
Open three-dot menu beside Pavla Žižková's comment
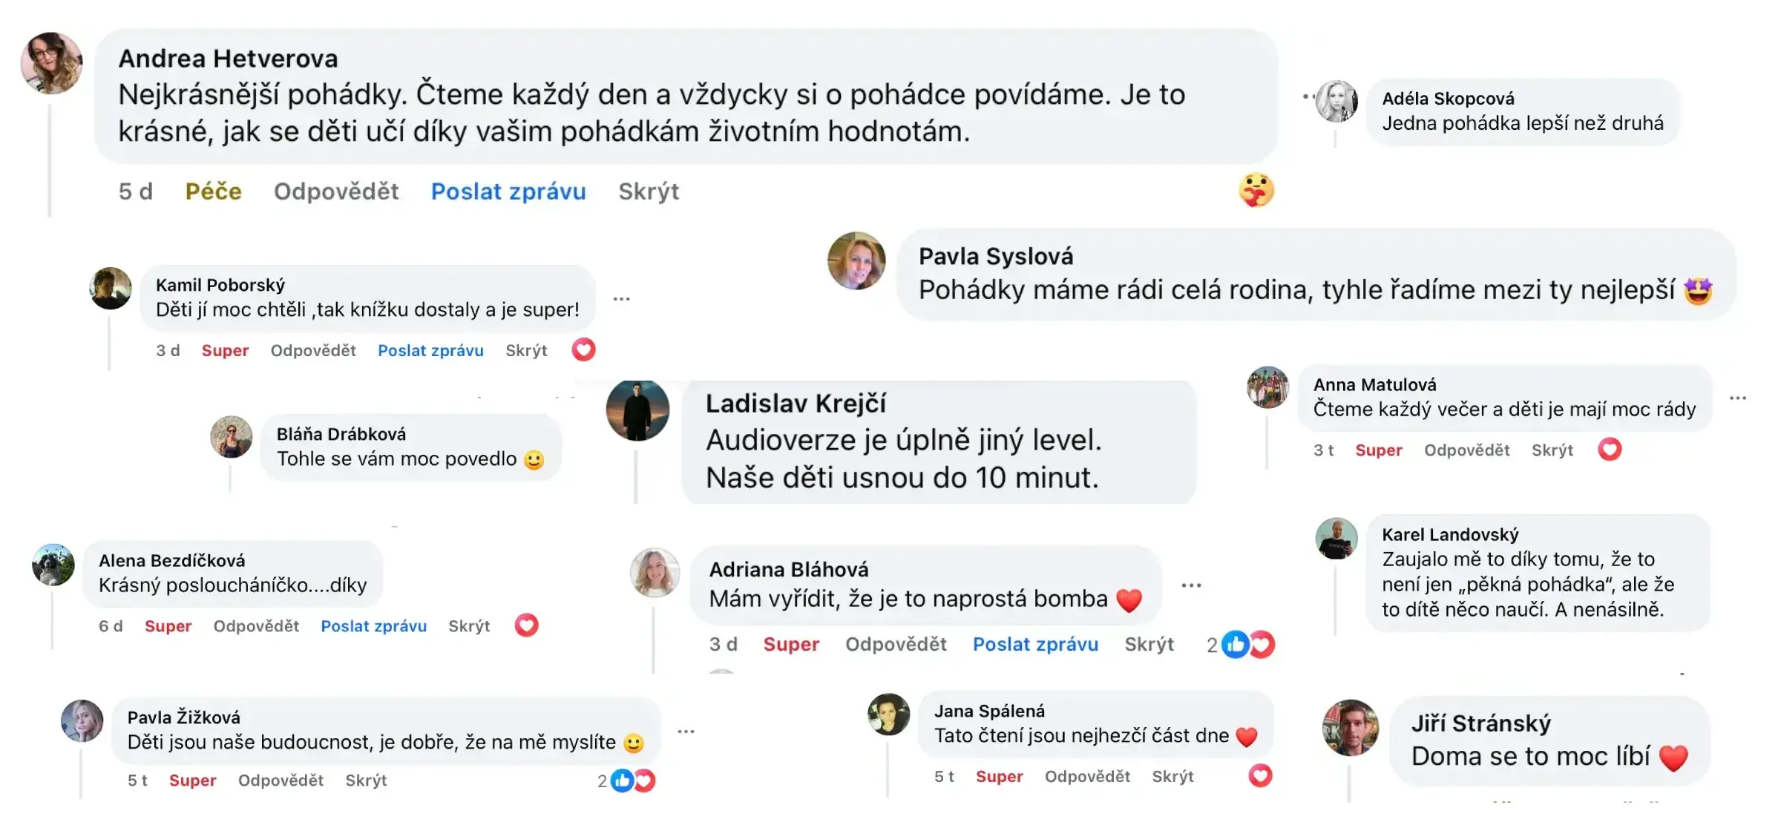pyautogui.click(x=686, y=732)
